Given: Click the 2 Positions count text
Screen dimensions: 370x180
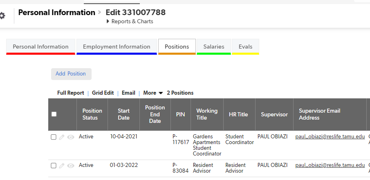Looking at the screenshot, I should 180,93.
